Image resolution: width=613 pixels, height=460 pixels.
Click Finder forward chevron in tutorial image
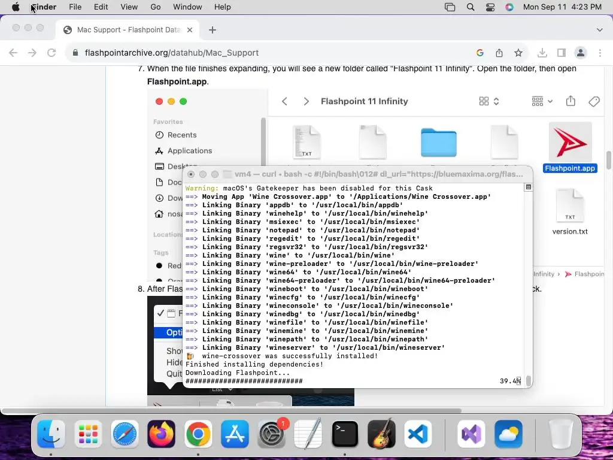[306, 101]
